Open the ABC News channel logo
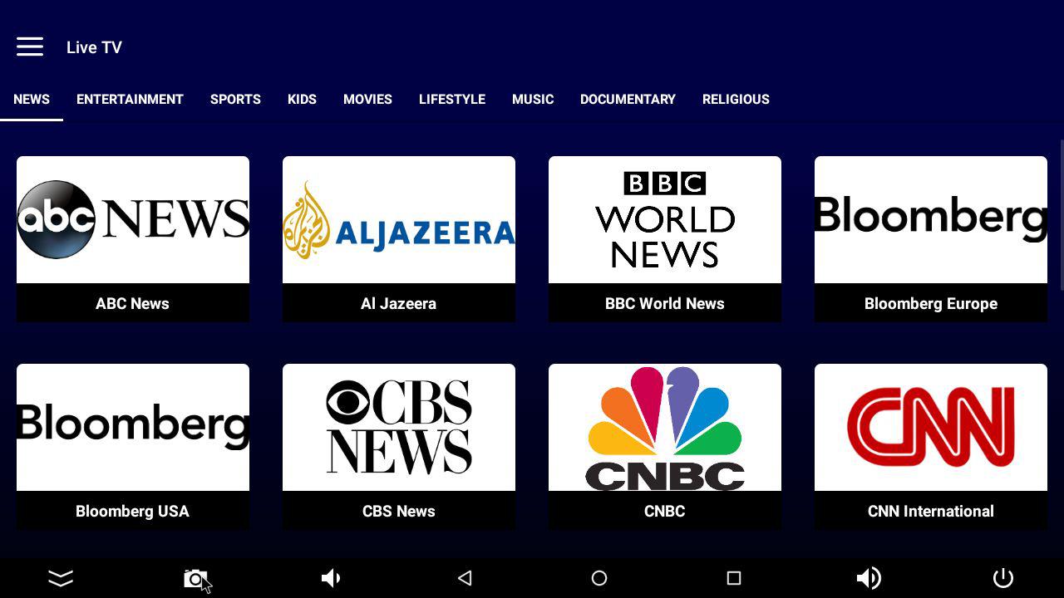The height and width of the screenshot is (598, 1064). pos(133,219)
